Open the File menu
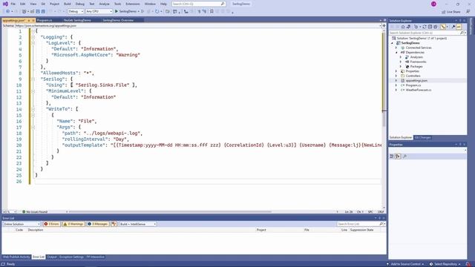 [13, 4]
